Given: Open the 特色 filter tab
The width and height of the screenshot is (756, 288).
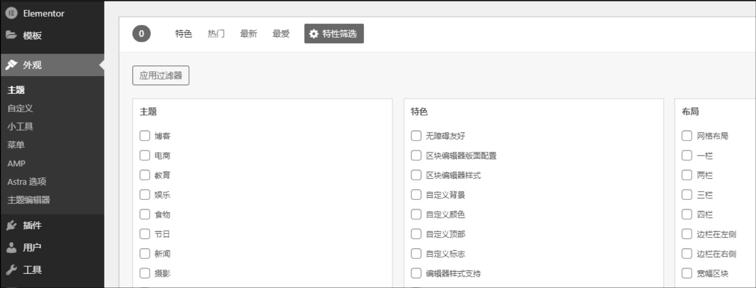Looking at the screenshot, I should [183, 34].
